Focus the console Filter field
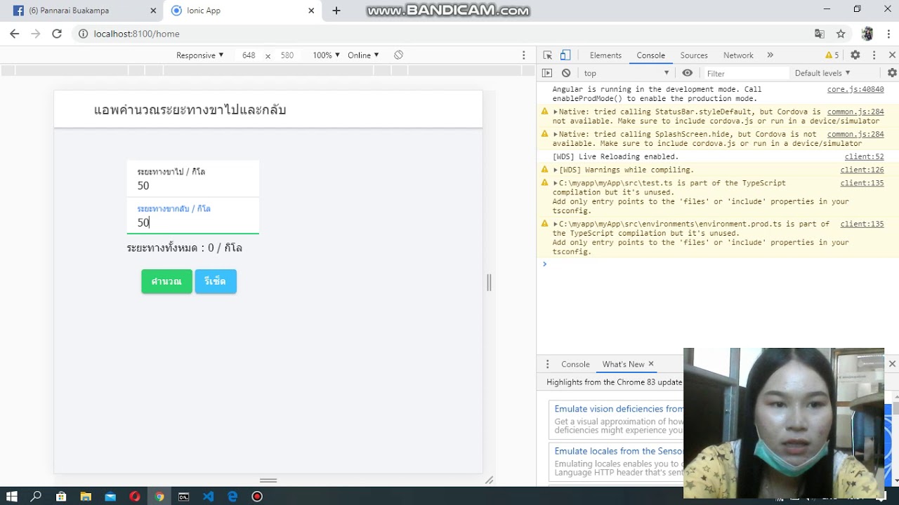The image size is (899, 505). (x=745, y=73)
